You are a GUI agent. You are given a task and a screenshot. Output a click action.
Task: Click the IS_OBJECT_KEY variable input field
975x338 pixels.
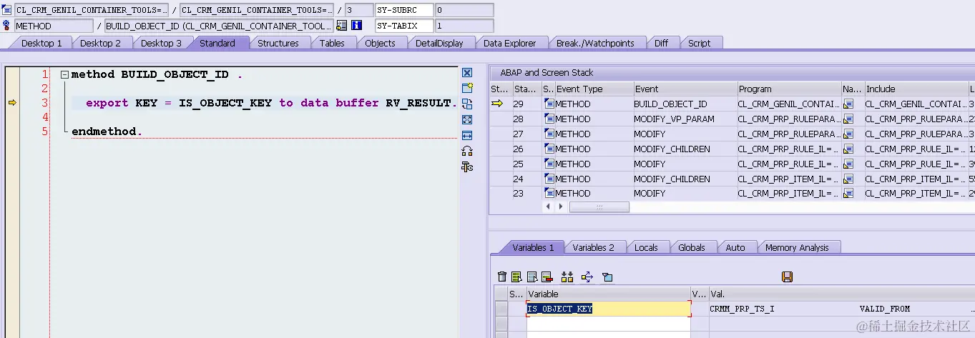[x=609, y=309]
